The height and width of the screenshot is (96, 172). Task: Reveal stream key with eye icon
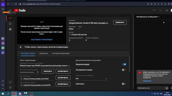tap(38, 72)
